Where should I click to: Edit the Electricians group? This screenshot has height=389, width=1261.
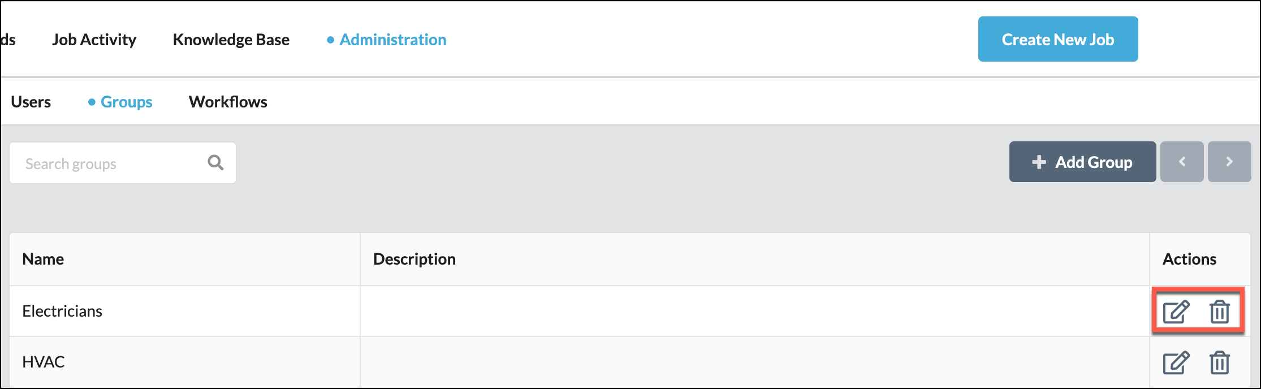[x=1176, y=312]
